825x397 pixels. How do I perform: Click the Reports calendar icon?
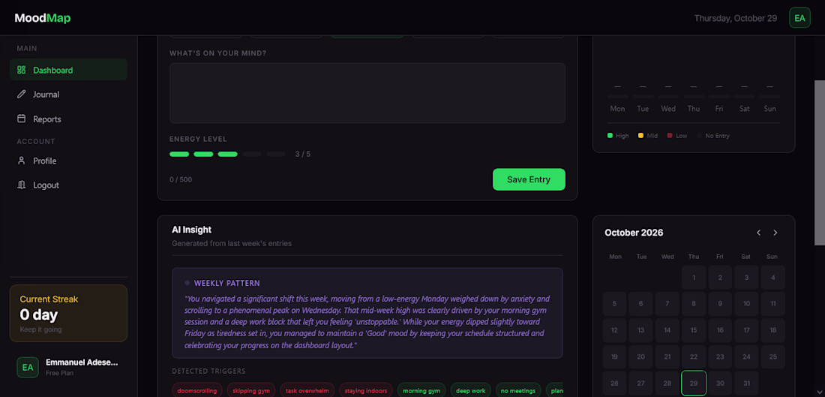22,119
